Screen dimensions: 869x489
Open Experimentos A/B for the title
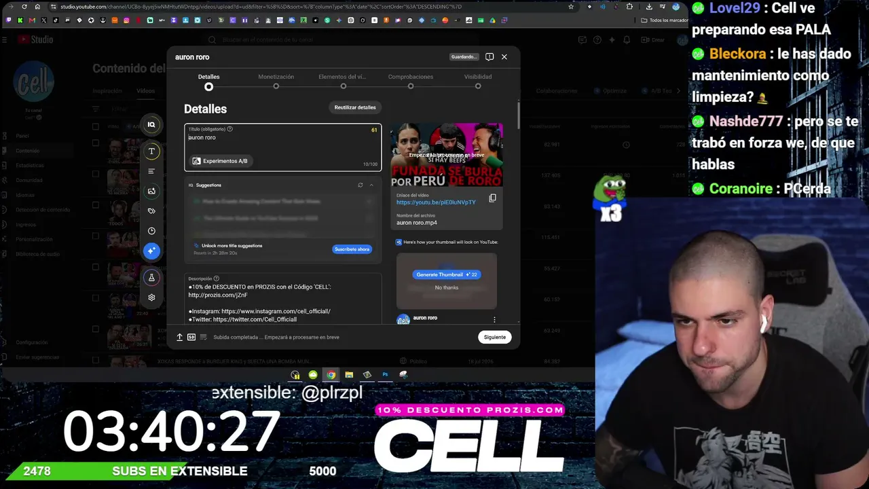click(x=220, y=161)
